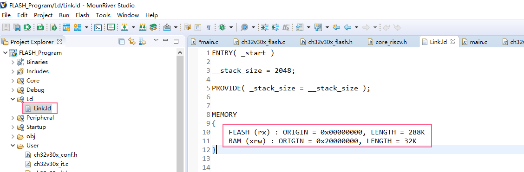524x172 pixels.
Task: Click the multi-device download toolbar icon
Action: click(142, 27)
